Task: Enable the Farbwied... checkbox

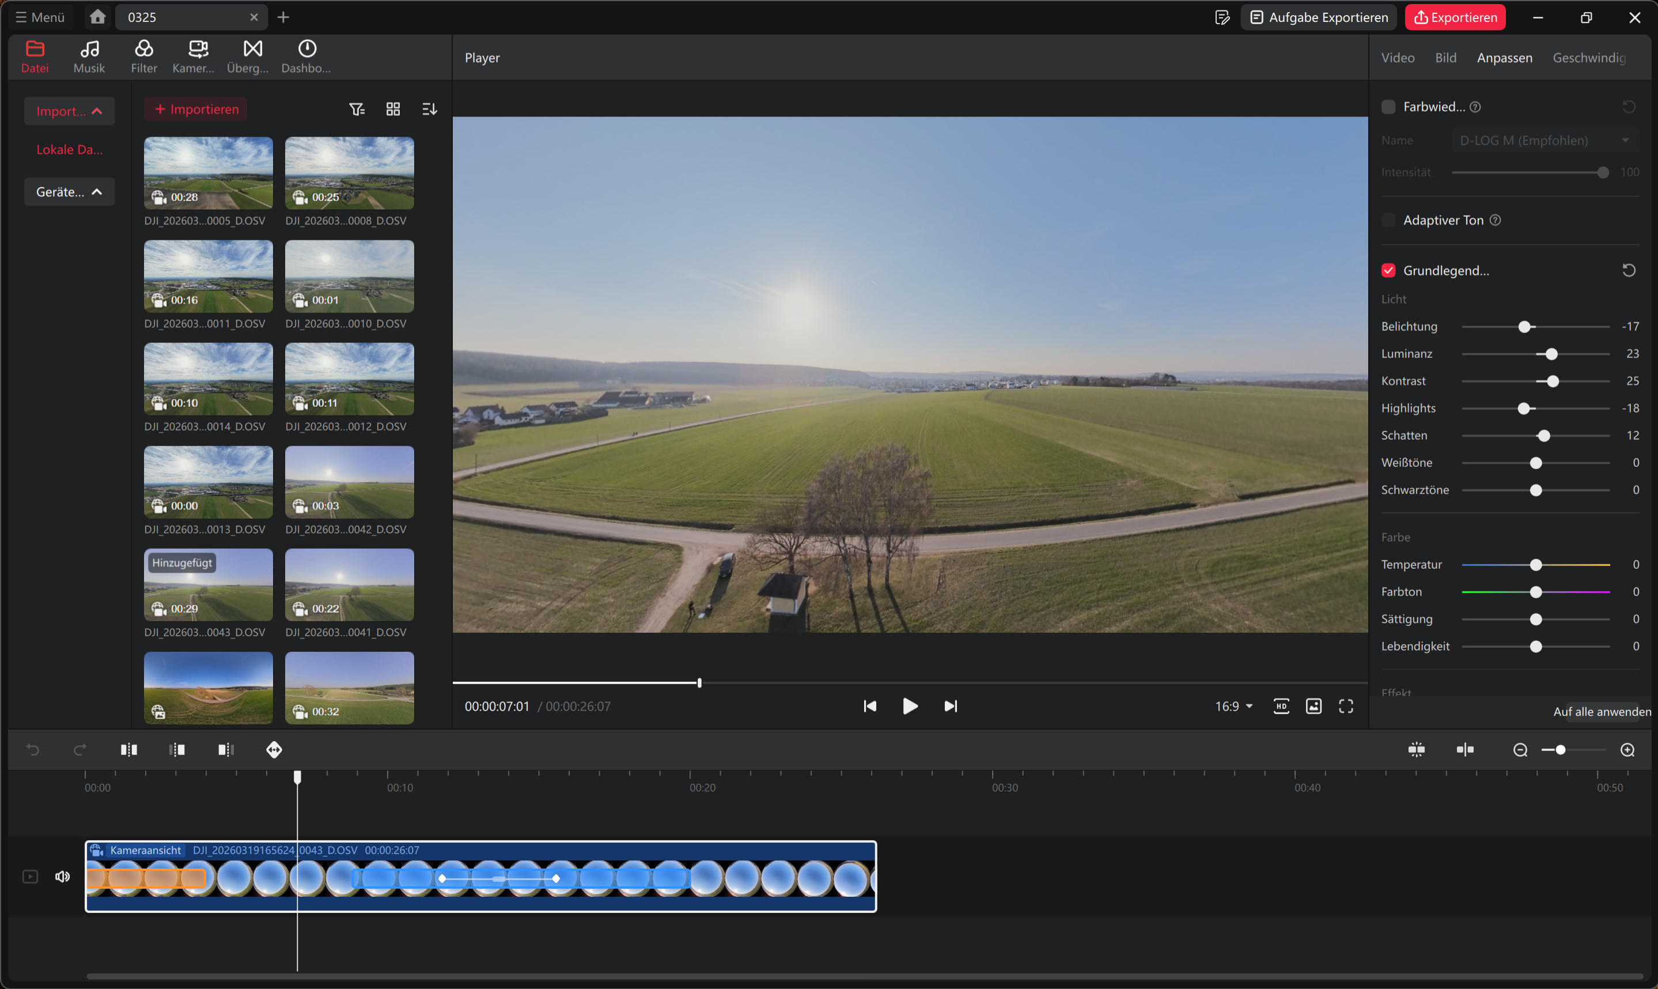Action: coord(1388,107)
